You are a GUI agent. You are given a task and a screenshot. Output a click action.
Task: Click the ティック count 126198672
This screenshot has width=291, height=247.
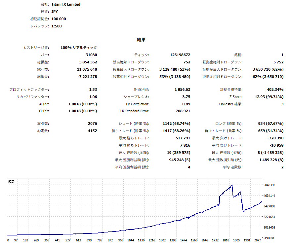pos(180,55)
